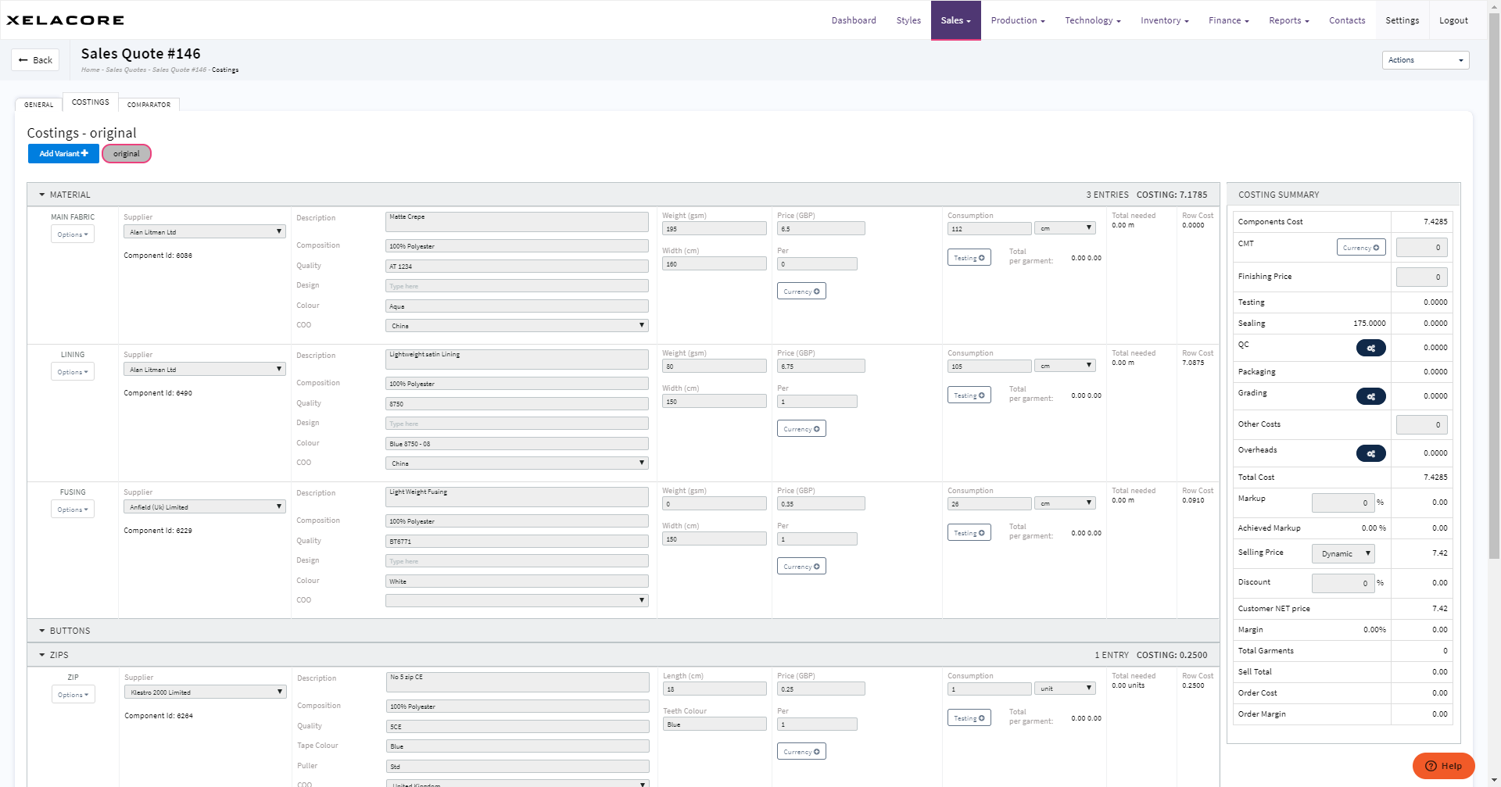
Task: Open the Overheads settings gear icon
Action: click(x=1370, y=453)
